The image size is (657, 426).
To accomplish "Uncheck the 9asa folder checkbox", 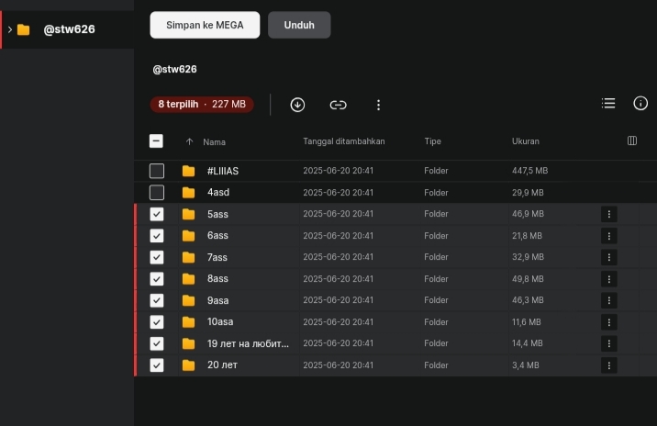I will (157, 300).
